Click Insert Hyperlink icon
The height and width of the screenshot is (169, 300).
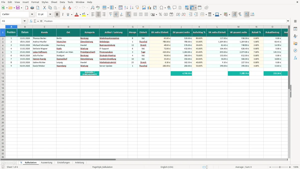[x=169, y=8]
